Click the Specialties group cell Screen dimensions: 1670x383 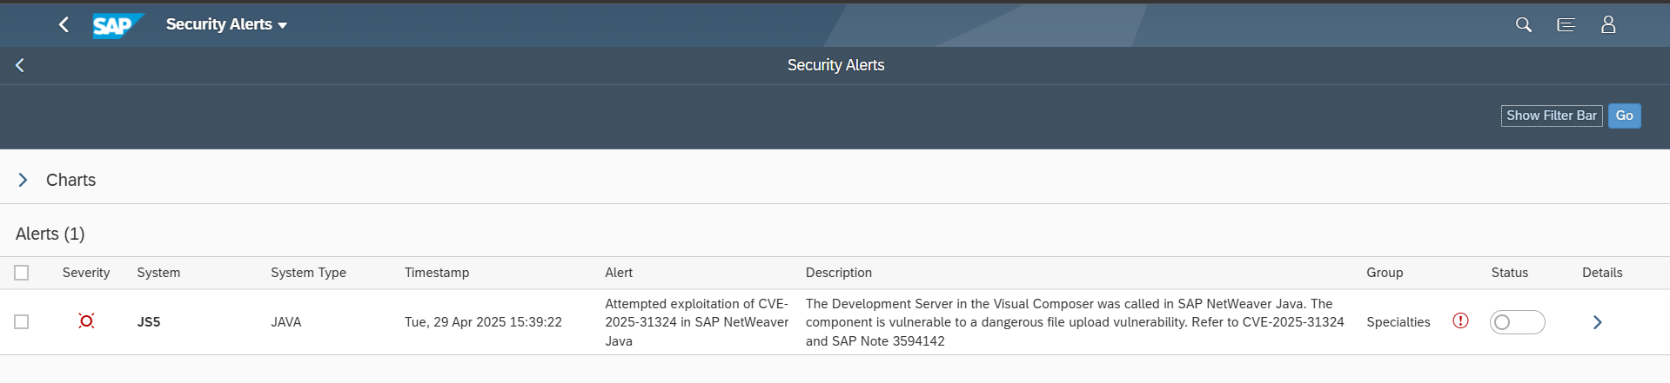pos(1398,322)
